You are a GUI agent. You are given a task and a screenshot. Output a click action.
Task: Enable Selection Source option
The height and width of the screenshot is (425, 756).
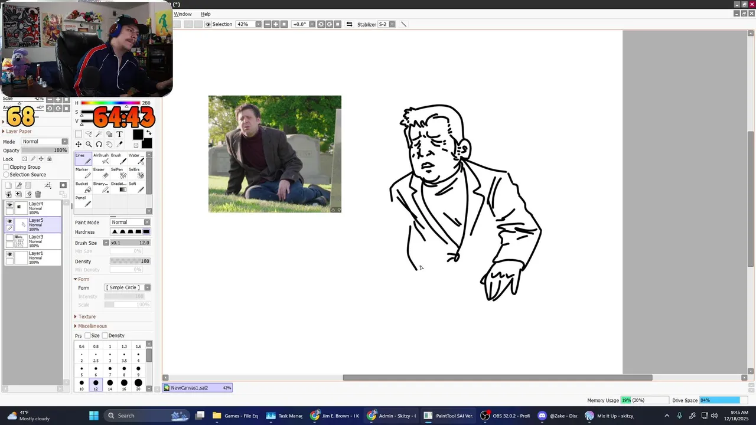click(x=6, y=175)
